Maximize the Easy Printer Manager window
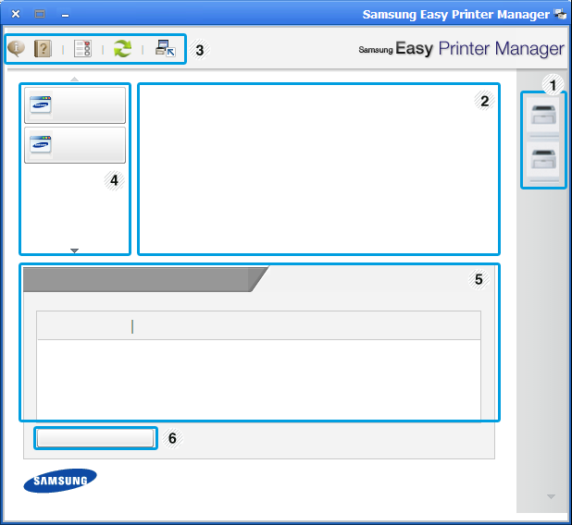The height and width of the screenshot is (525, 572). click(39, 15)
